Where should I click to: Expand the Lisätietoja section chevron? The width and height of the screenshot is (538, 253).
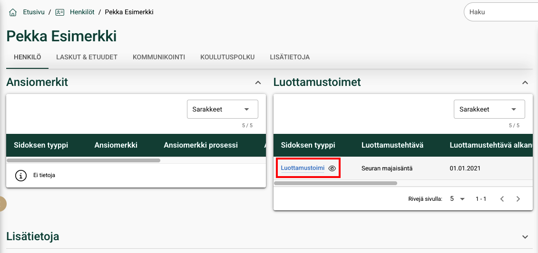525,237
